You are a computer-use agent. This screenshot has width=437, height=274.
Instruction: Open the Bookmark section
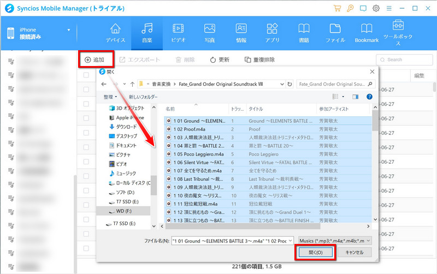point(367,33)
